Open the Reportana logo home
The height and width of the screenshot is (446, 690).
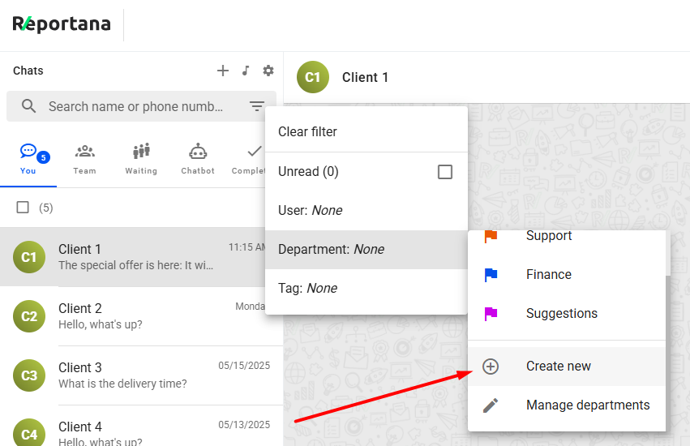tap(62, 24)
